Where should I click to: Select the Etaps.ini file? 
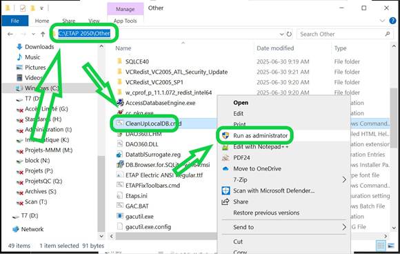[x=137, y=196]
